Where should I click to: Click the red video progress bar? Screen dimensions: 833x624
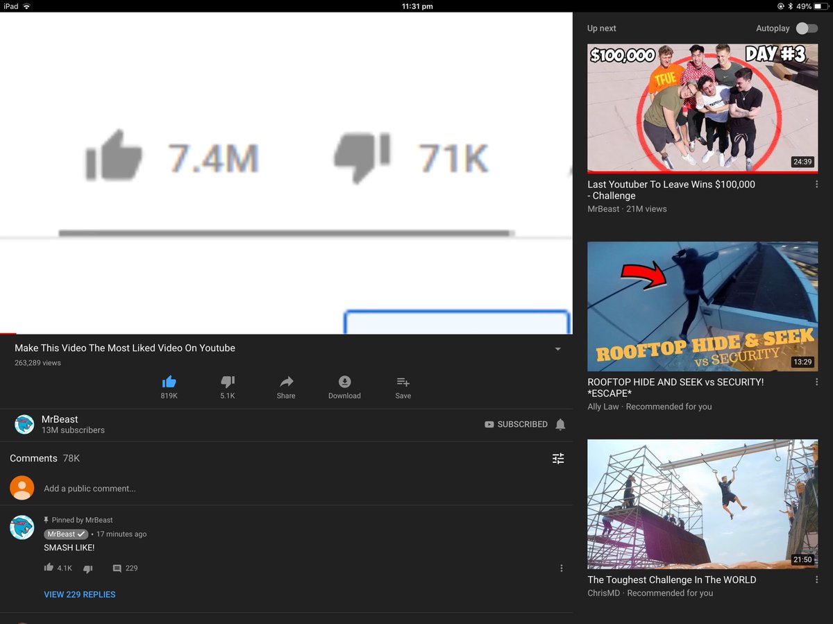pyautogui.click(x=8, y=334)
